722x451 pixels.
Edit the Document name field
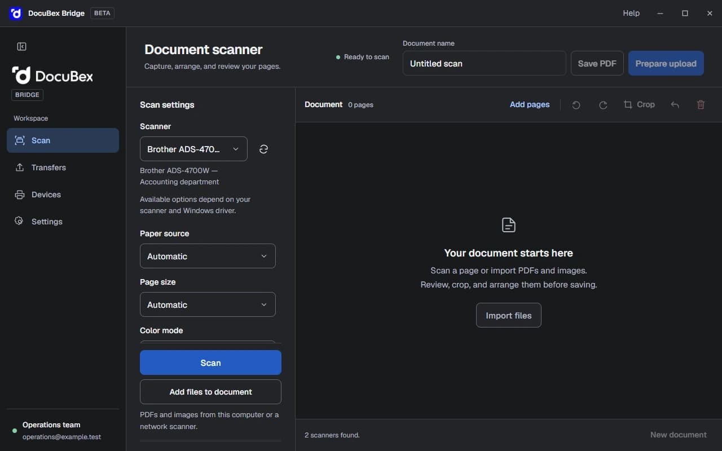pyautogui.click(x=485, y=63)
